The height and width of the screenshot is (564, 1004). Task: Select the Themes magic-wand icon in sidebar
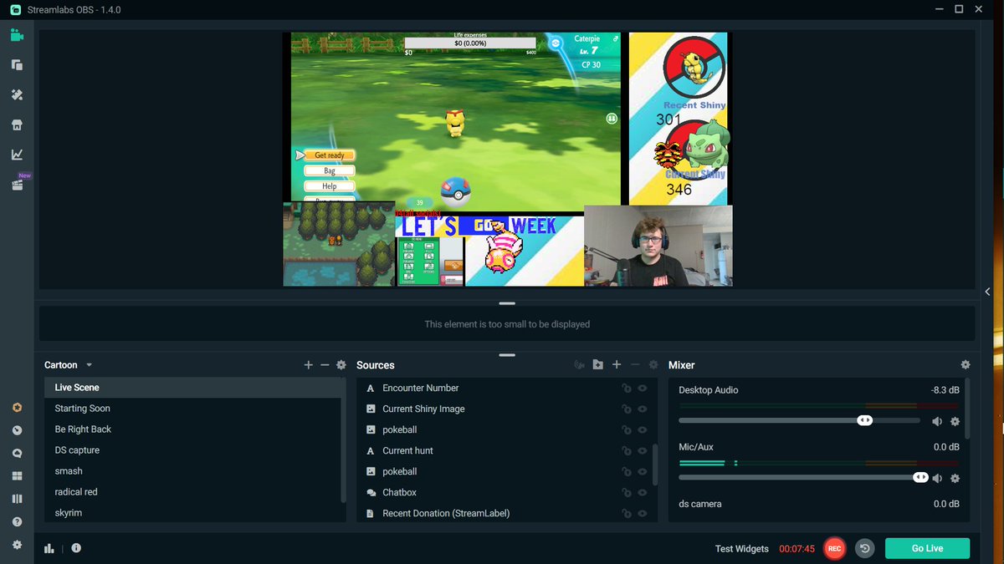[17, 94]
